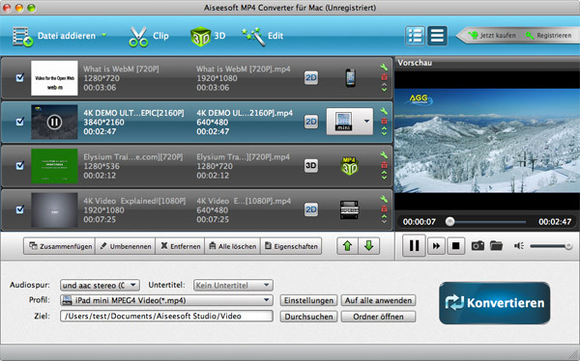The height and width of the screenshot is (361, 580).
Task: Uncheck the 4K Video Explained file checkbox
Action: tap(19, 209)
